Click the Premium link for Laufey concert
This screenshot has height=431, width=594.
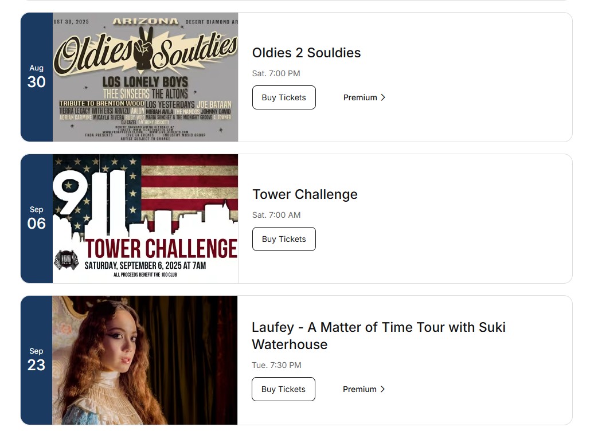tap(364, 389)
